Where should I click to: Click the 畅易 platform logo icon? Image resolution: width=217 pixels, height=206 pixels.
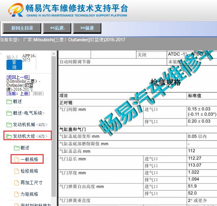coord(16,10)
